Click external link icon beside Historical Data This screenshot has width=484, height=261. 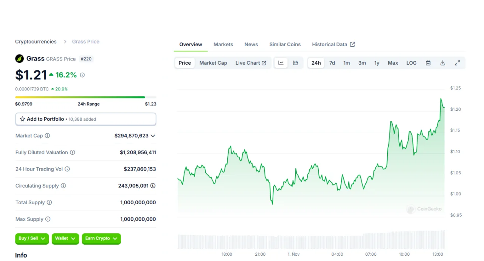pos(352,44)
